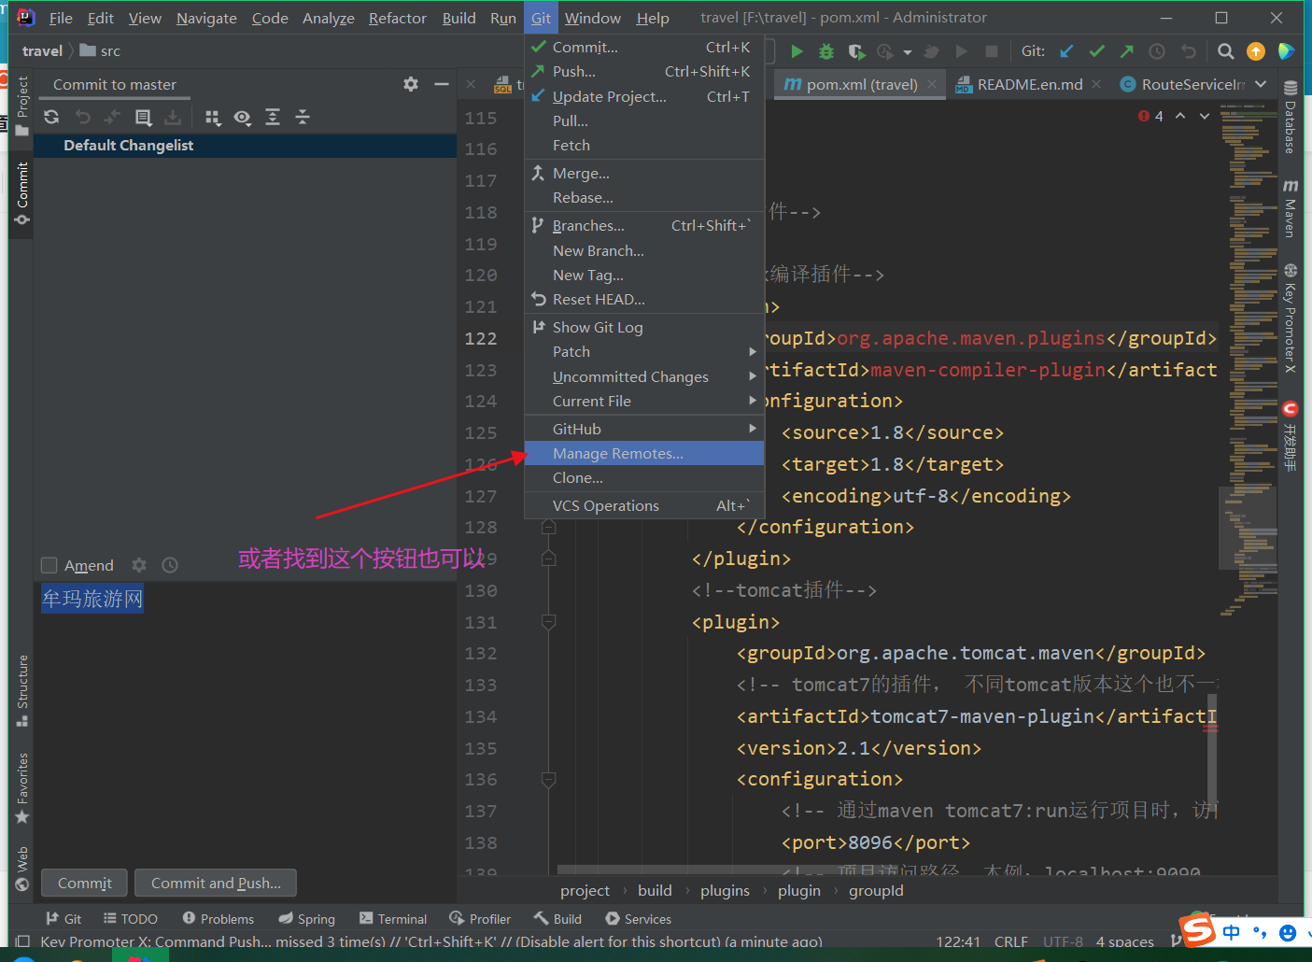
Task: Open Problems tool window button
Action: click(x=219, y=919)
